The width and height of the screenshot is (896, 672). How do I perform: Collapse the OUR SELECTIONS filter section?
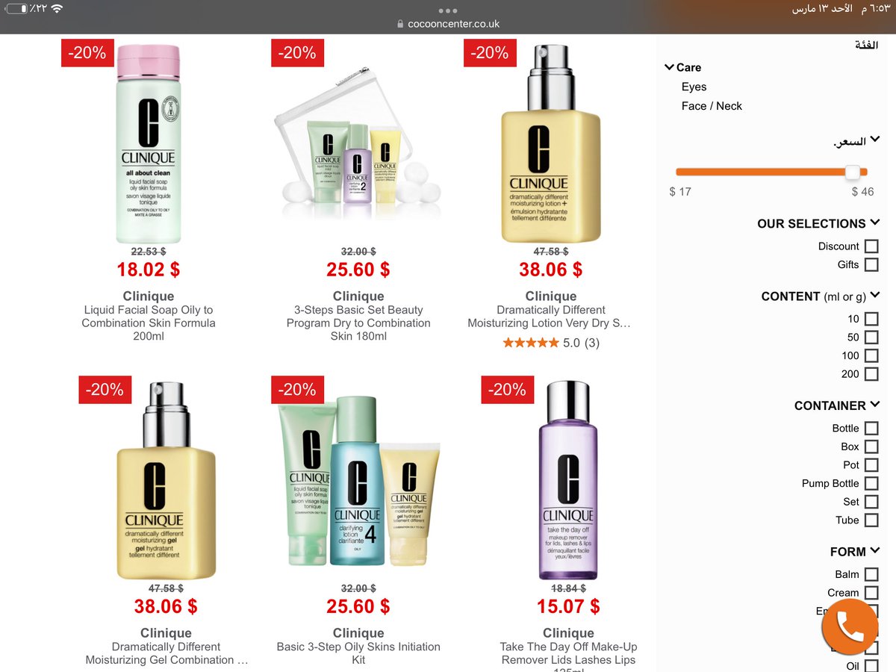875,223
